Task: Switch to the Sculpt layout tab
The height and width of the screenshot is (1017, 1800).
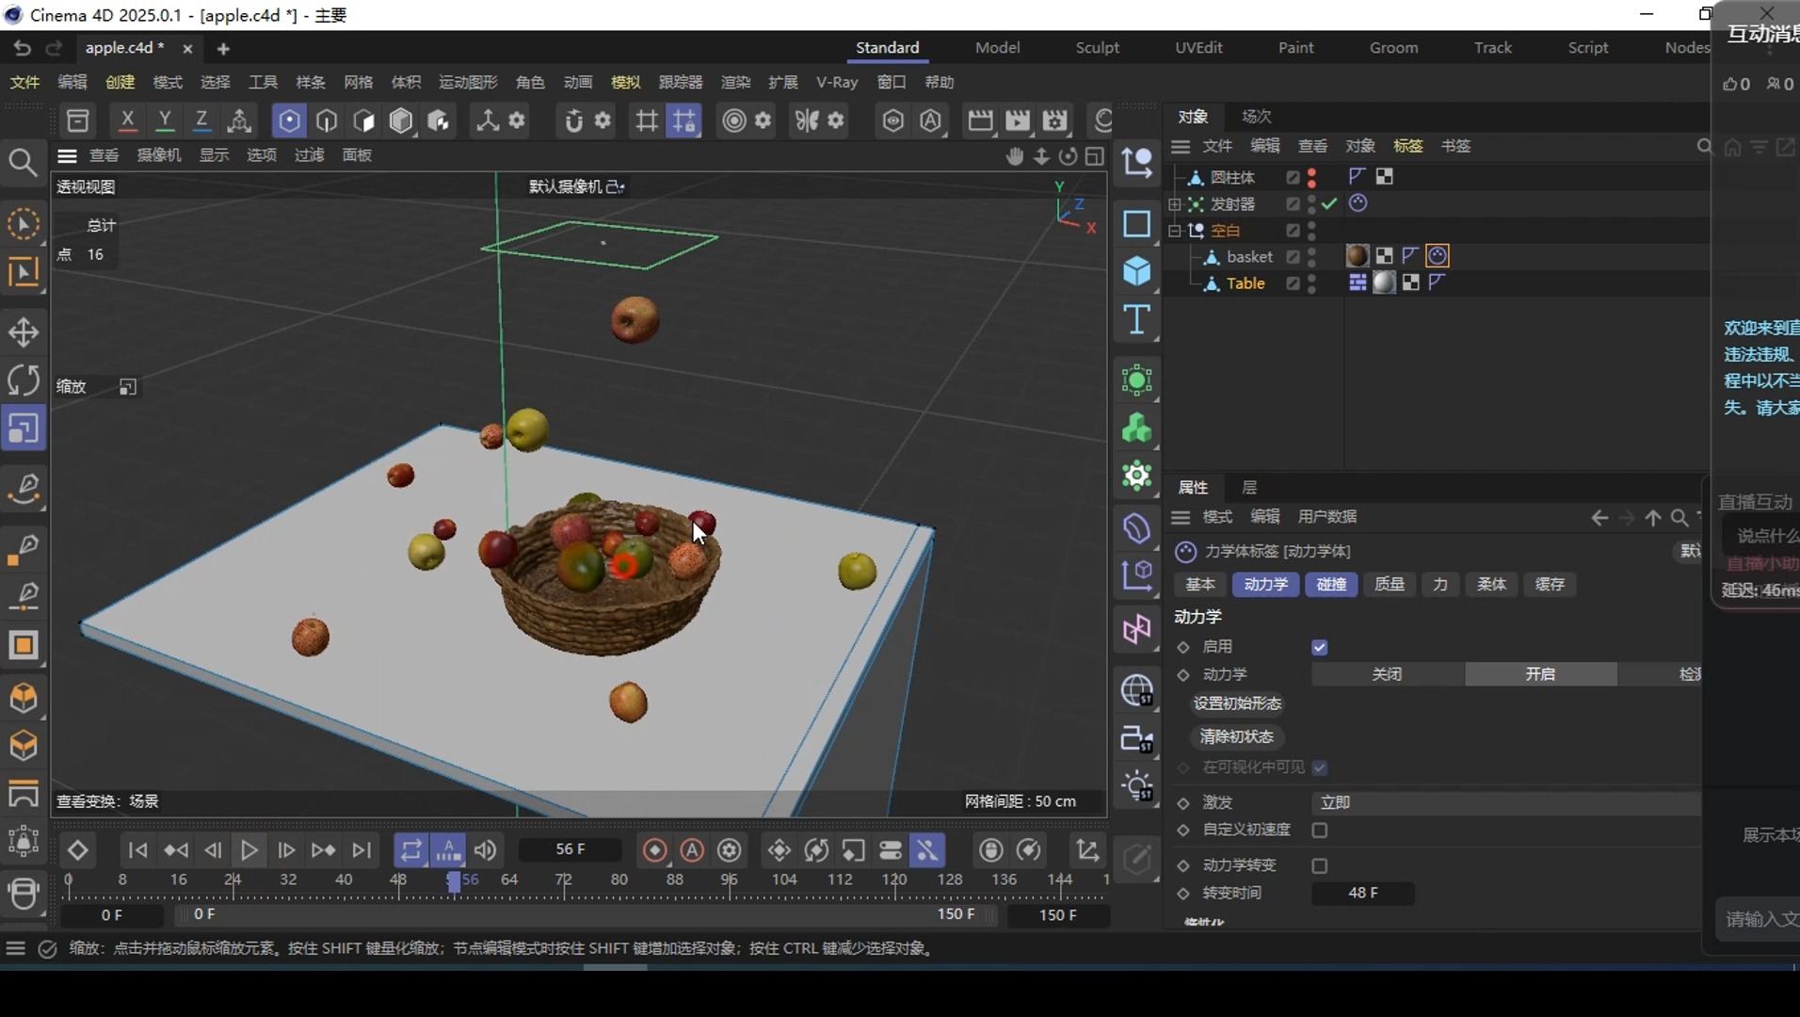Action: (x=1098, y=48)
